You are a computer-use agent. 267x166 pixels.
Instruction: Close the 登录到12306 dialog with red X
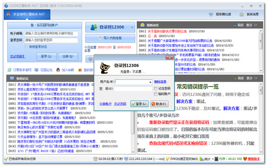(x=169, y=58)
